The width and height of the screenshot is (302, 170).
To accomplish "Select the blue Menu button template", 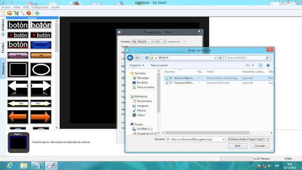I will click(41, 45).
